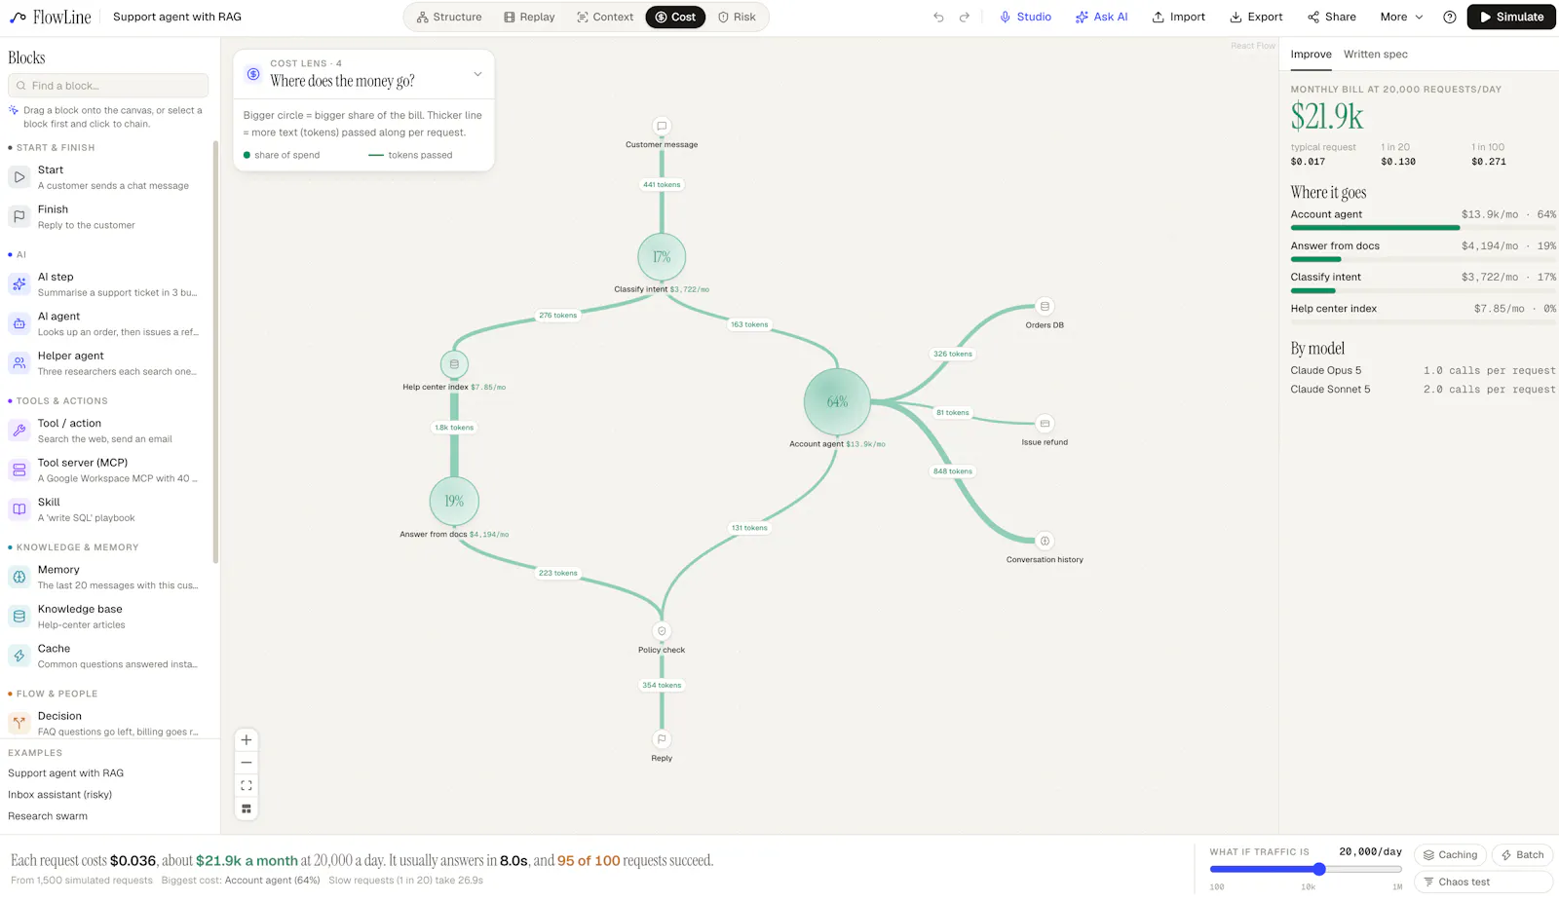1559x902 pixels.
Task: Click the Studio button
Action: click(1025, 17)
